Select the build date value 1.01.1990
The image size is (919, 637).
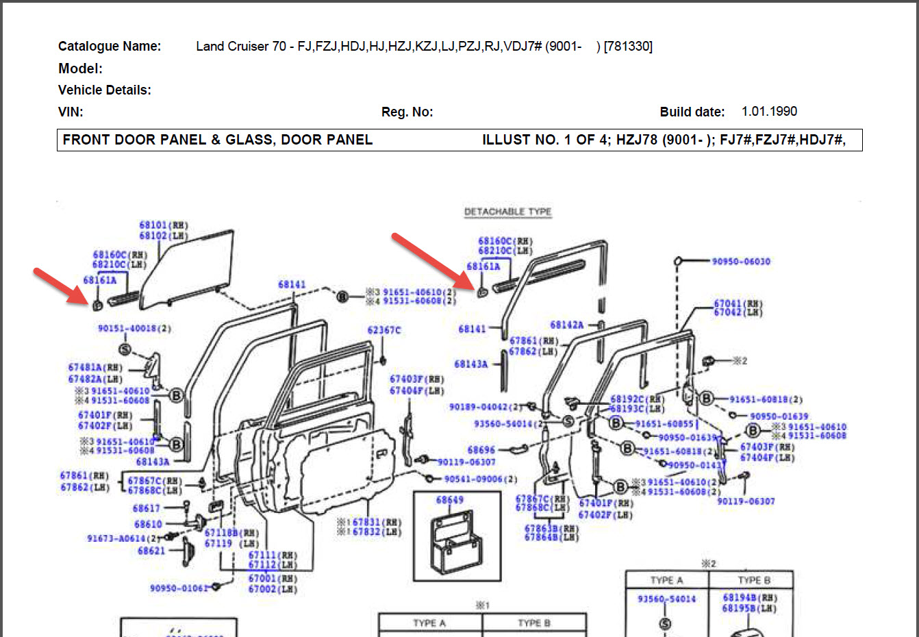click(x=769, y=111)
